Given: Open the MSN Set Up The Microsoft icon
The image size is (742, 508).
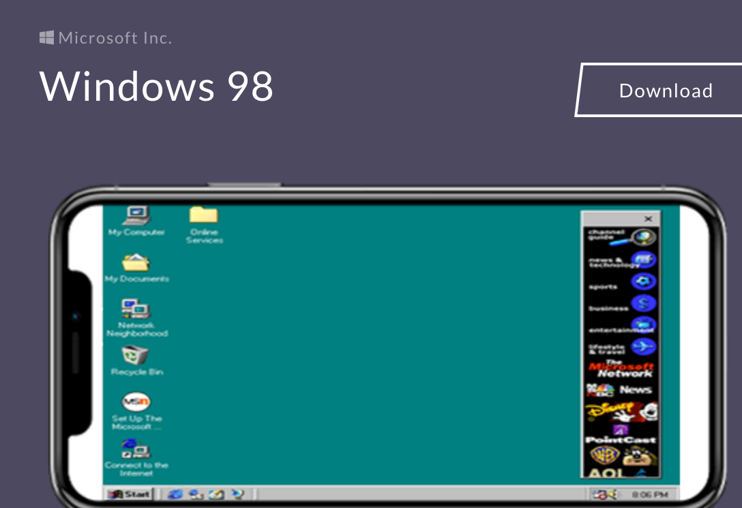Looking at the screenshot, I should 137,411.
